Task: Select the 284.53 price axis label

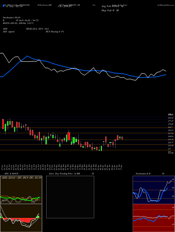Action: coord(171,118)
